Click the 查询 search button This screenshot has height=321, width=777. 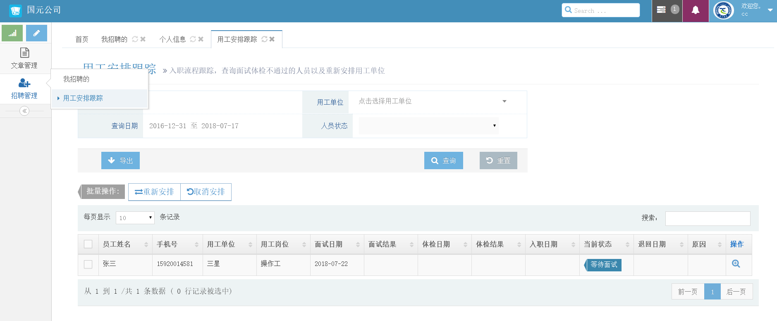tap(443, 160)
